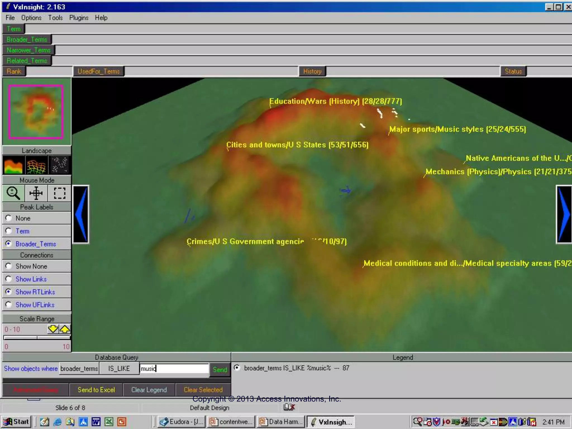Click the Send to Excel button
Image resolution: width=572 pixels, height=429 pixels.
(x=96, y=390)
